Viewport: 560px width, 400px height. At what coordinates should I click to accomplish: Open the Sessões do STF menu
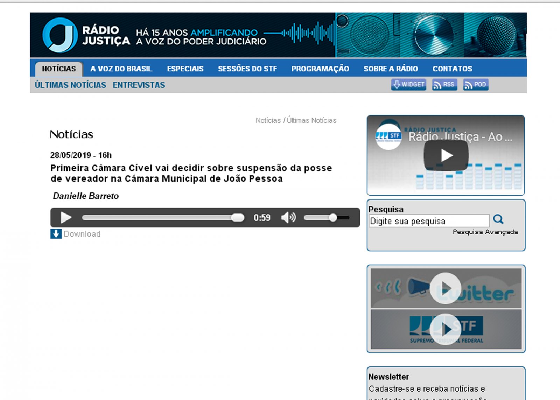(247, 69)
